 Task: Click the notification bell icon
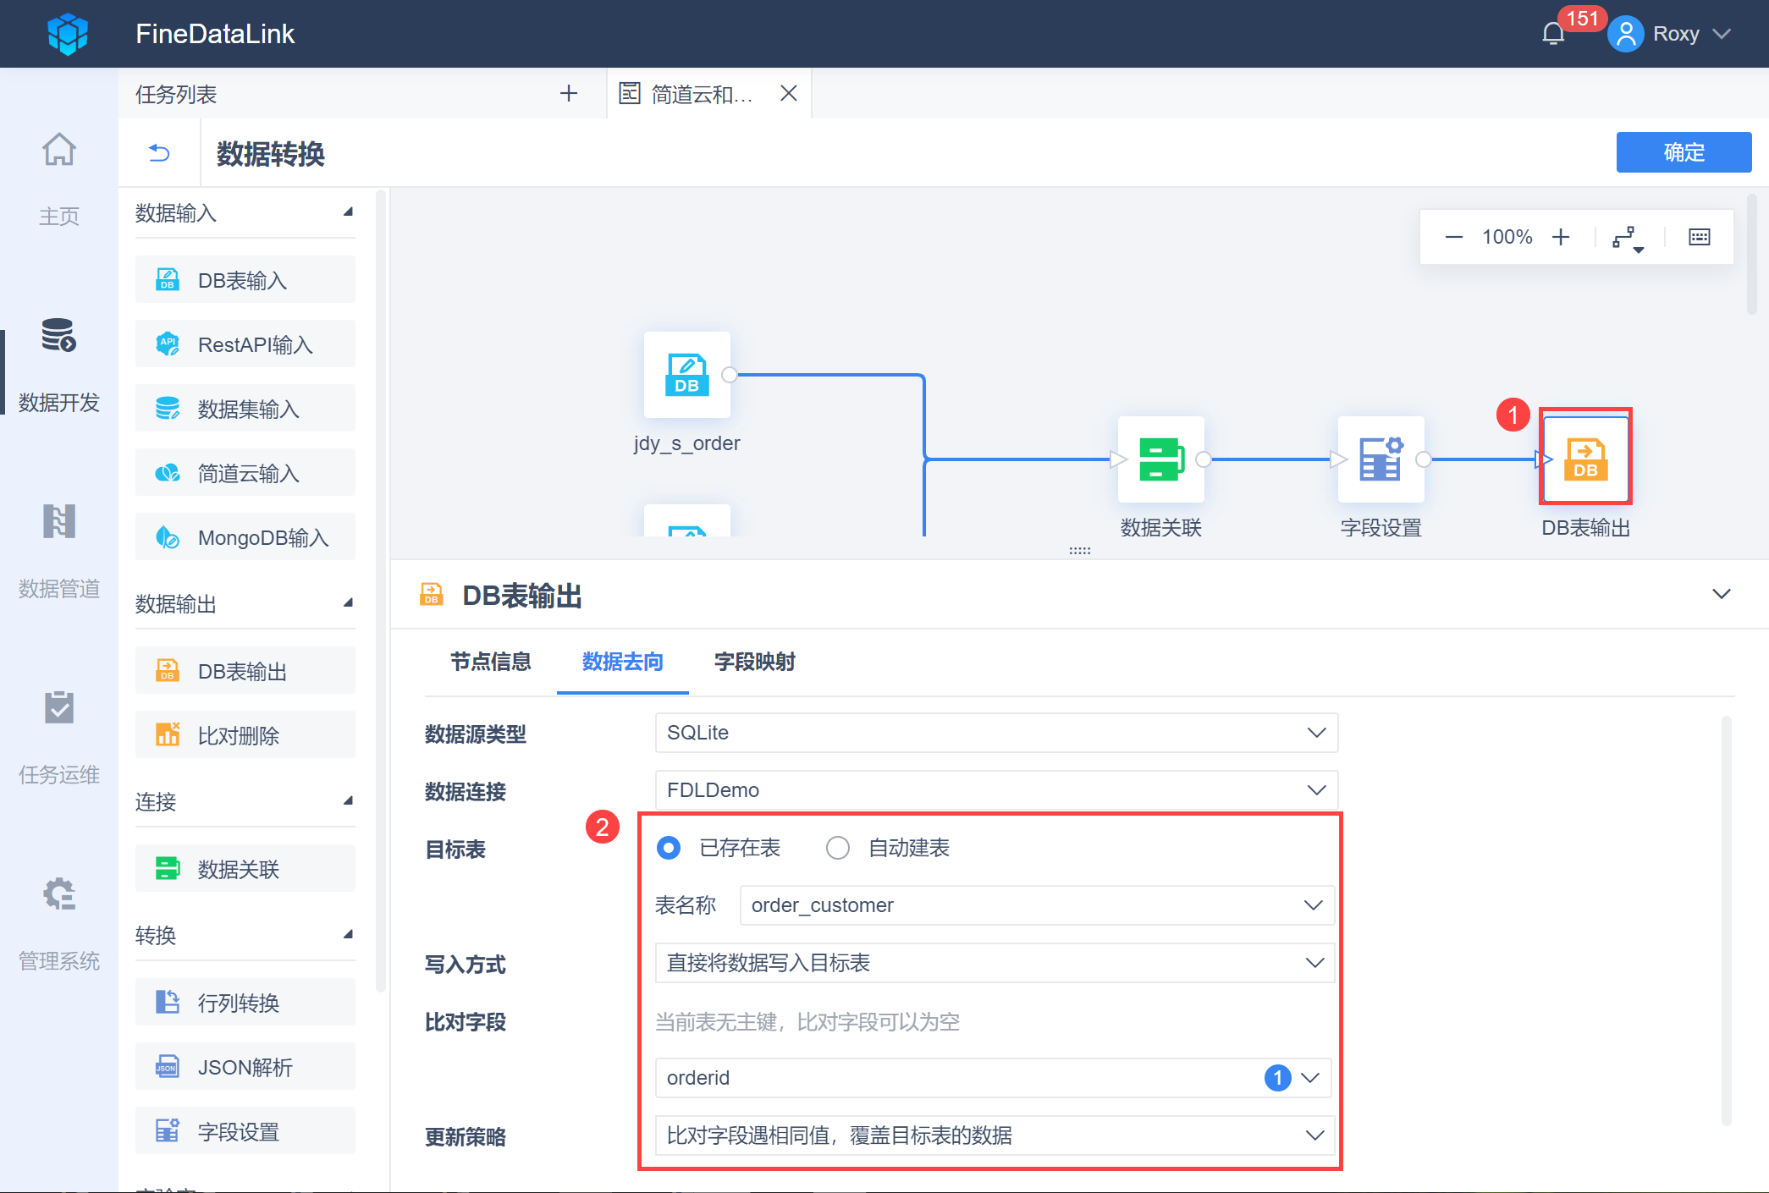(x=1553, y=34)
